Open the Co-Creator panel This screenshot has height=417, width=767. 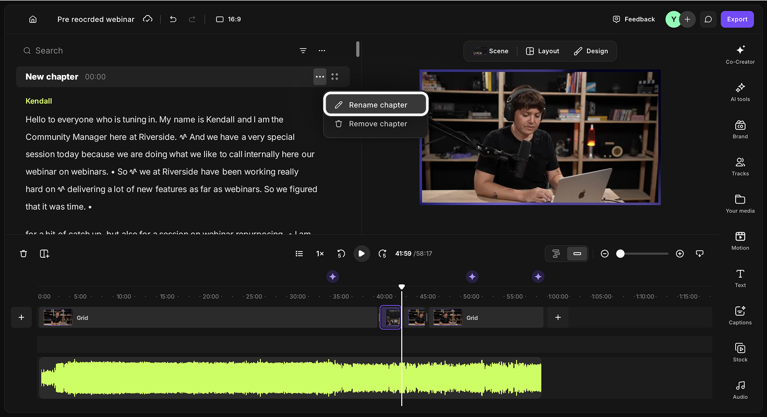[x=740, y=54]
